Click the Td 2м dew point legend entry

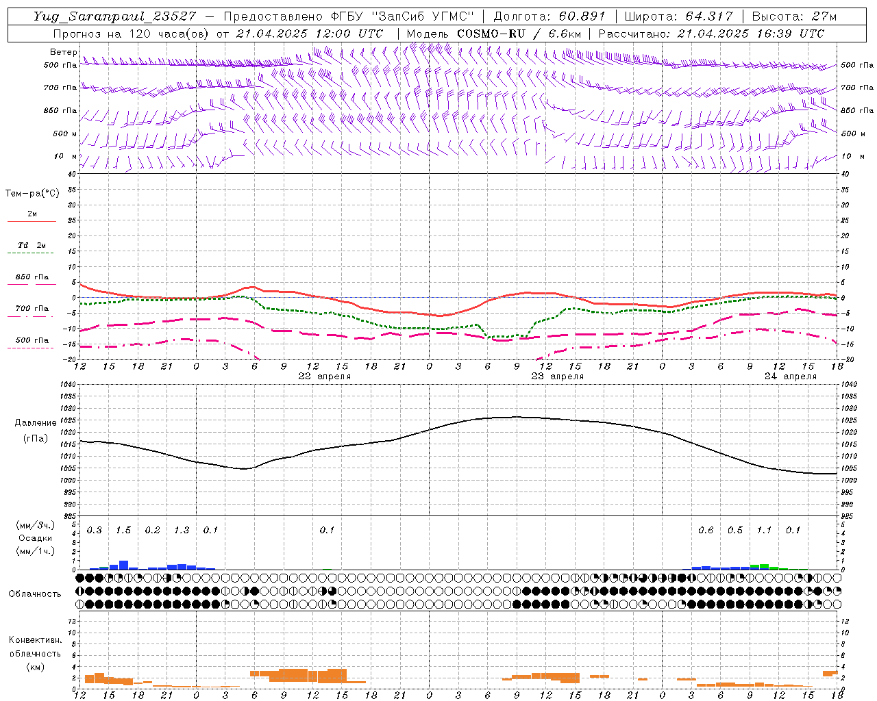click(32, 245)
